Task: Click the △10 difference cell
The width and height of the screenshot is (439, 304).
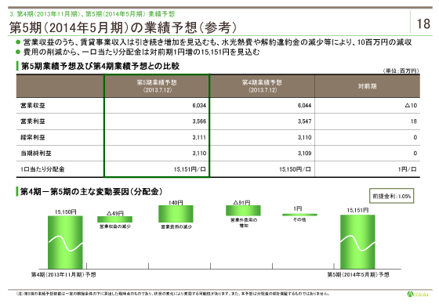Action: tap(411, 106)
